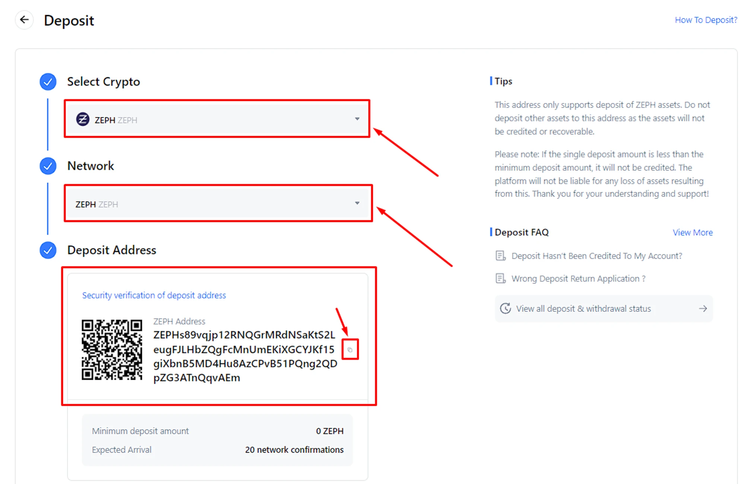Copy the ZEPH deposit address icon
This screenshot has height=484, width=745.
point(350,349)
